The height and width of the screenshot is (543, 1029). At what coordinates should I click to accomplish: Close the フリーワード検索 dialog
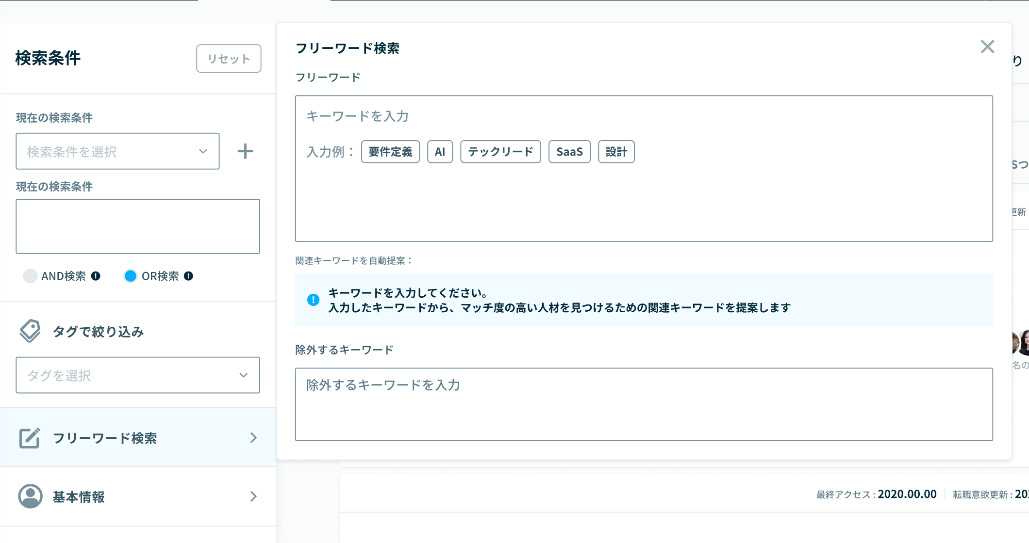988,47
